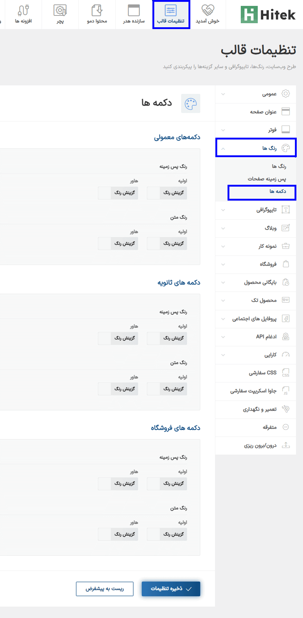The image size is (303, 618).
Task: Select the عنوان صفحه layout icon
Action: tap(286, 112)
